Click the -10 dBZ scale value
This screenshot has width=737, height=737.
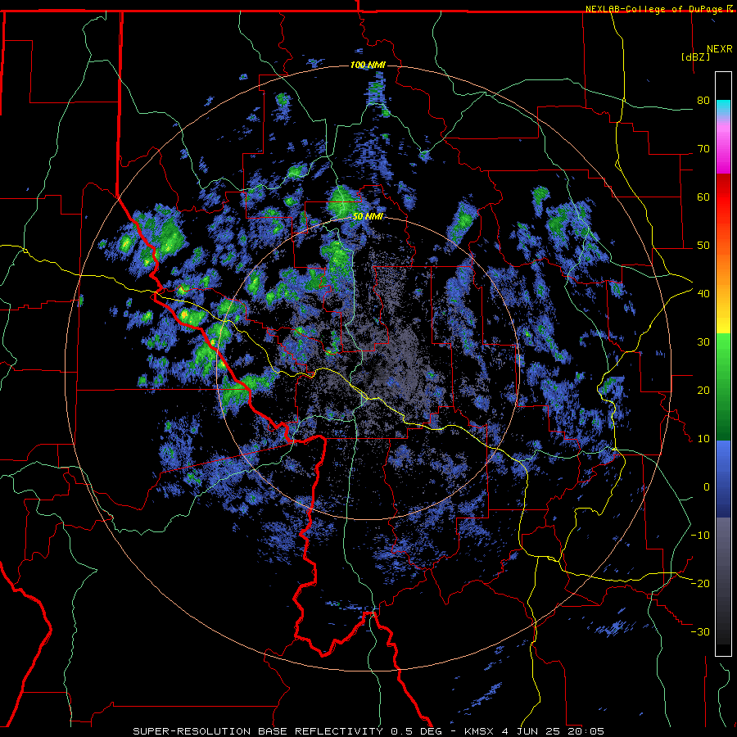click(x=700, y=535)
